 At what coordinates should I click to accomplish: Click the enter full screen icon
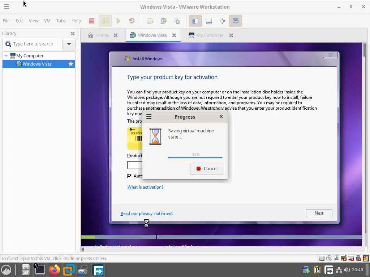pos(222,21)
